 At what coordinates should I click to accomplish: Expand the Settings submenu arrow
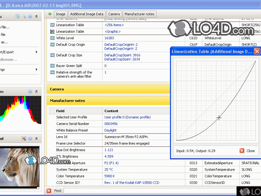37,70
